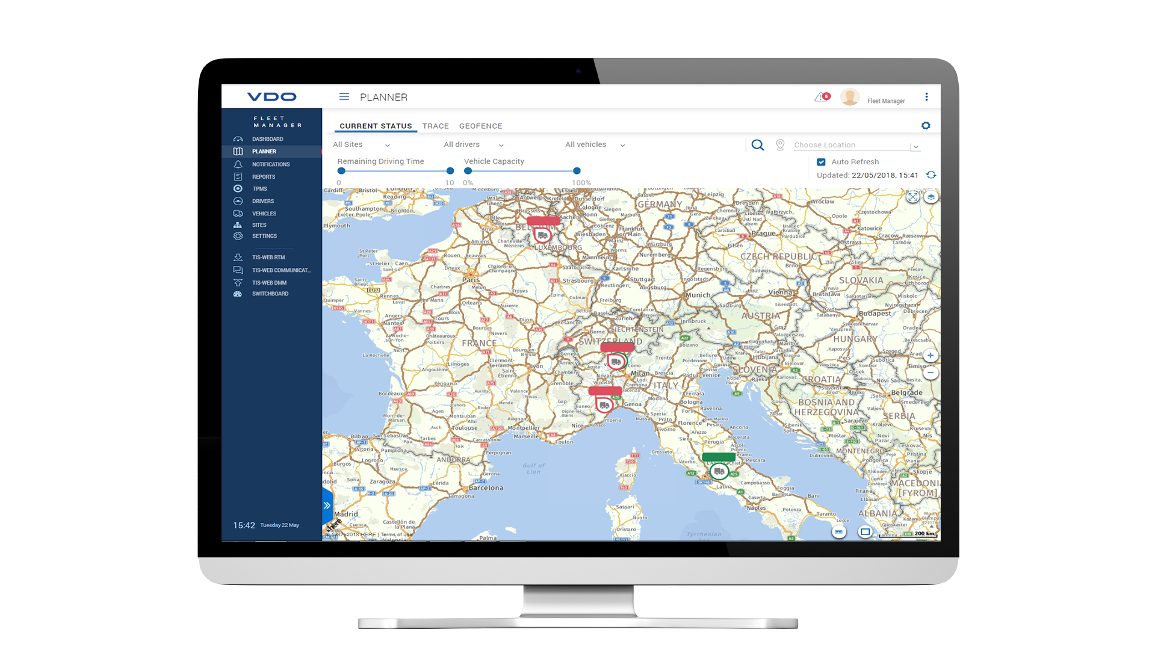The height and width of the screenshot is (650, 1152).
Task: Open planner settings gear icon
Action: pos(926,126)
